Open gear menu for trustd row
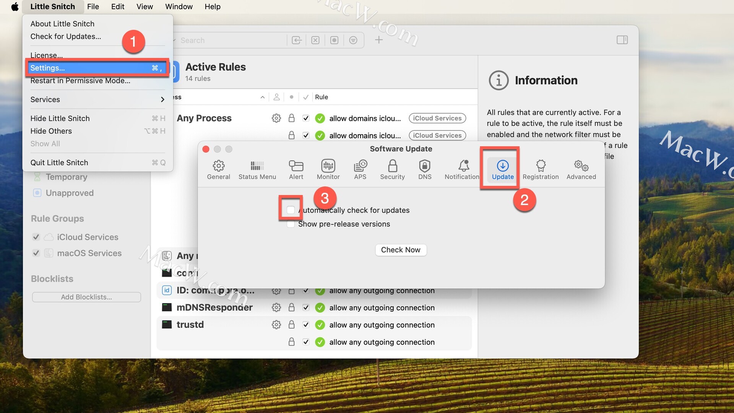Screen dimensions: 734x413 click(x=276, y=325)
